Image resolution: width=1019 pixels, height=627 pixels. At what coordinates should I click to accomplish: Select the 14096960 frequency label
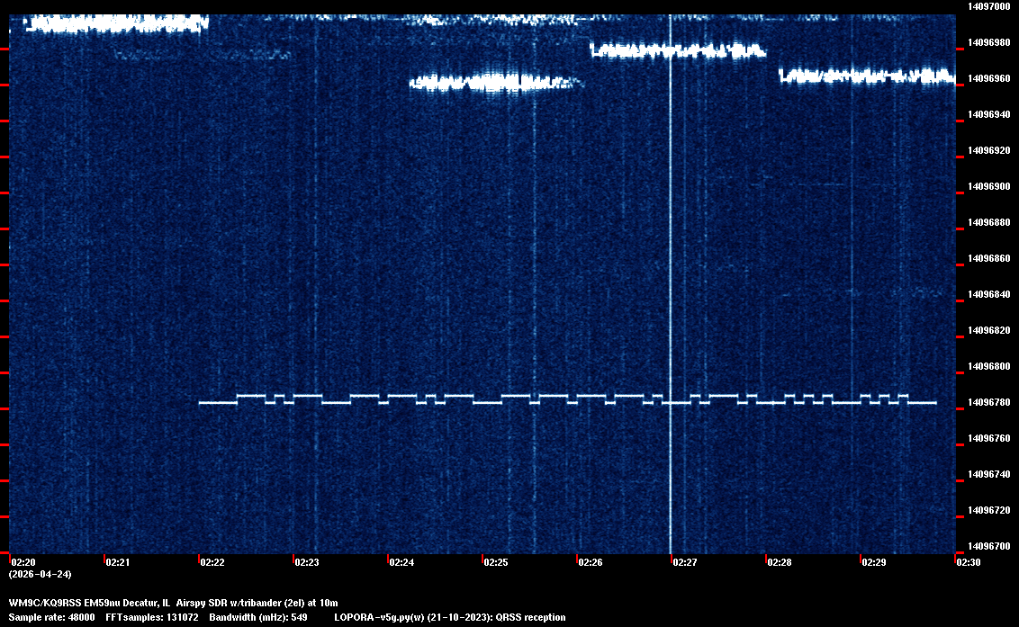point(988,78)
